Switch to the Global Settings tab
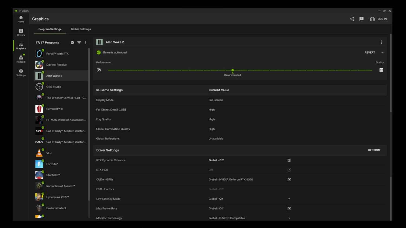Screen dimensions: 406x228 [x=81, y=29]
